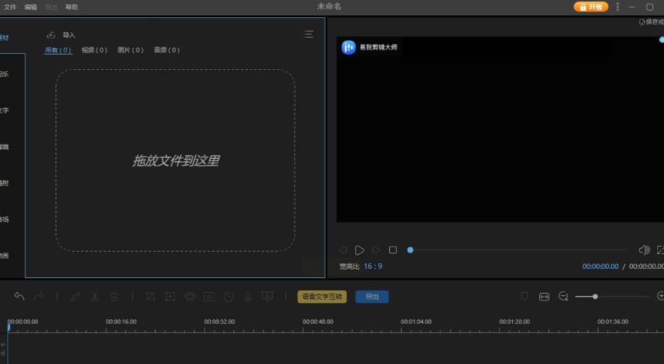664x364 pixels.
Task: Click the zoom out magnifier icon
Action: 563,296
